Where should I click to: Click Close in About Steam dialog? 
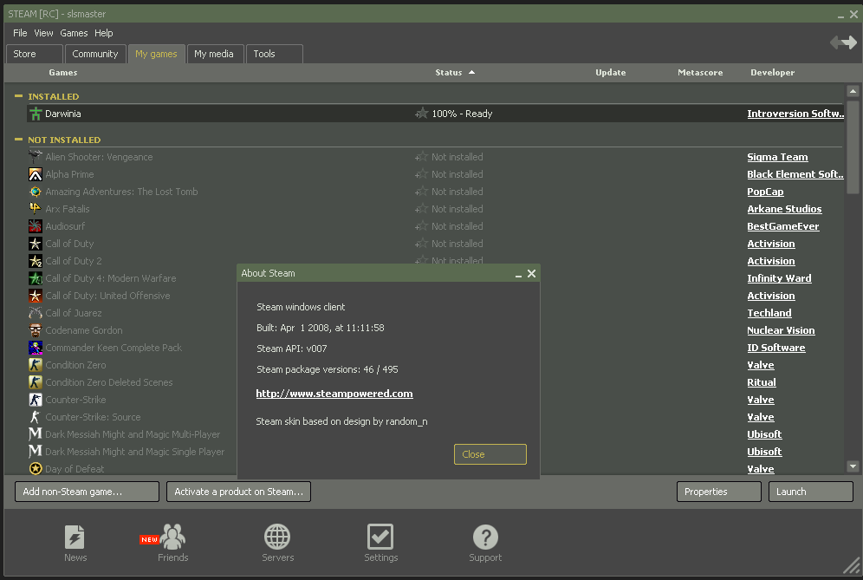click(490, 454)
